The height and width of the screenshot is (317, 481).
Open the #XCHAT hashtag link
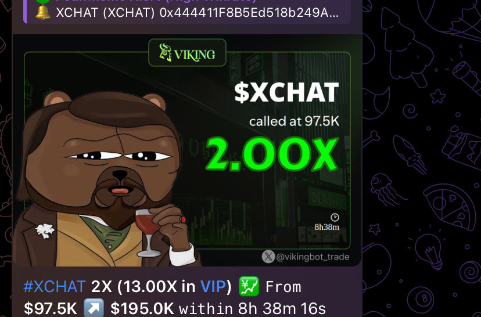(x=55, y=287)
